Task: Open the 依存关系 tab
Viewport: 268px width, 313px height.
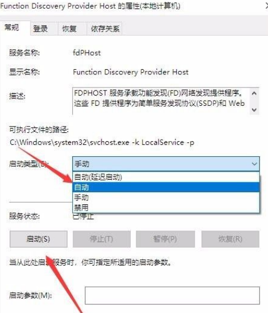Action: pos(105,29)
